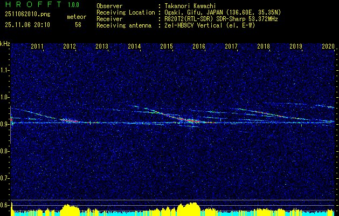Click the 2015 time axis marker

click(x=167, y=46)
